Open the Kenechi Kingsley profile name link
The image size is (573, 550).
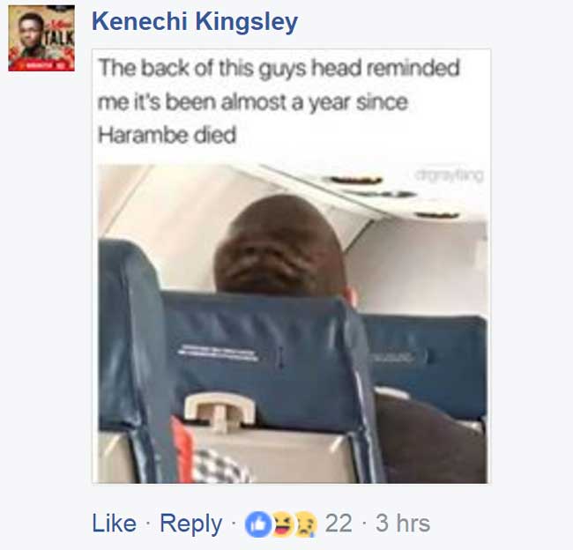click(x=195, y=21)
